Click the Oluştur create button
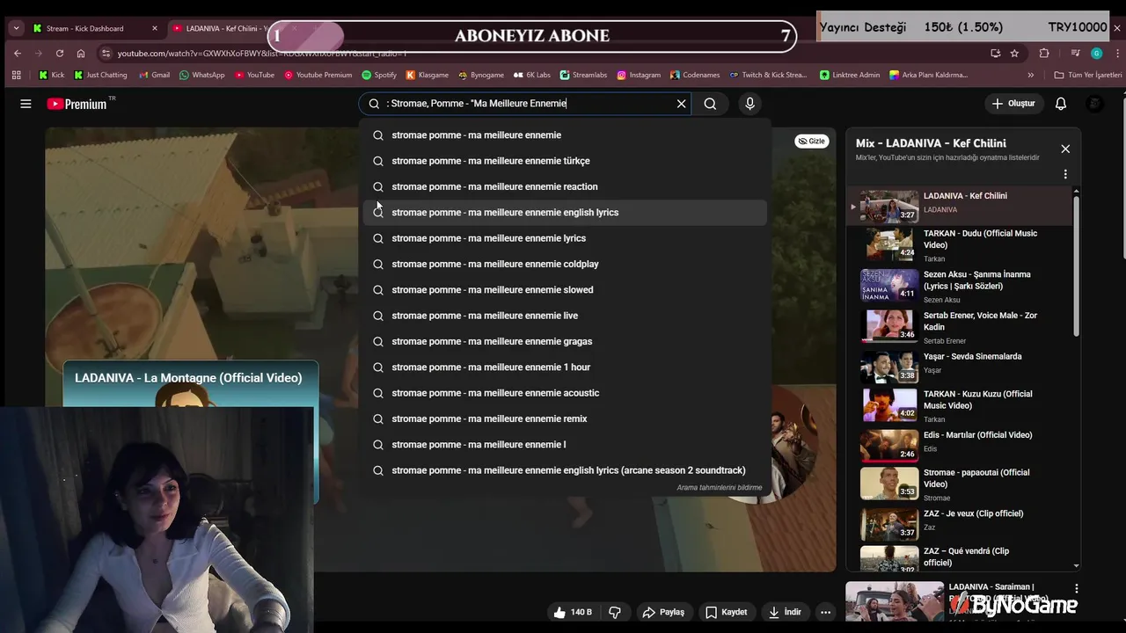Image resolution: width=1126 pixels, height=633 pixels. 1013,104
